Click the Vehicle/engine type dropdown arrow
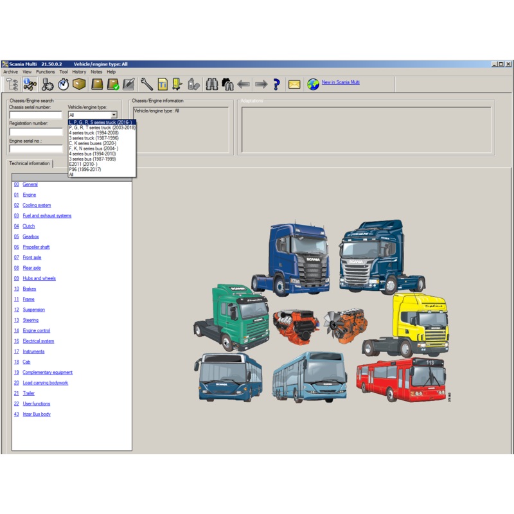The image size is (514, 514). click(x=114, y=115)
